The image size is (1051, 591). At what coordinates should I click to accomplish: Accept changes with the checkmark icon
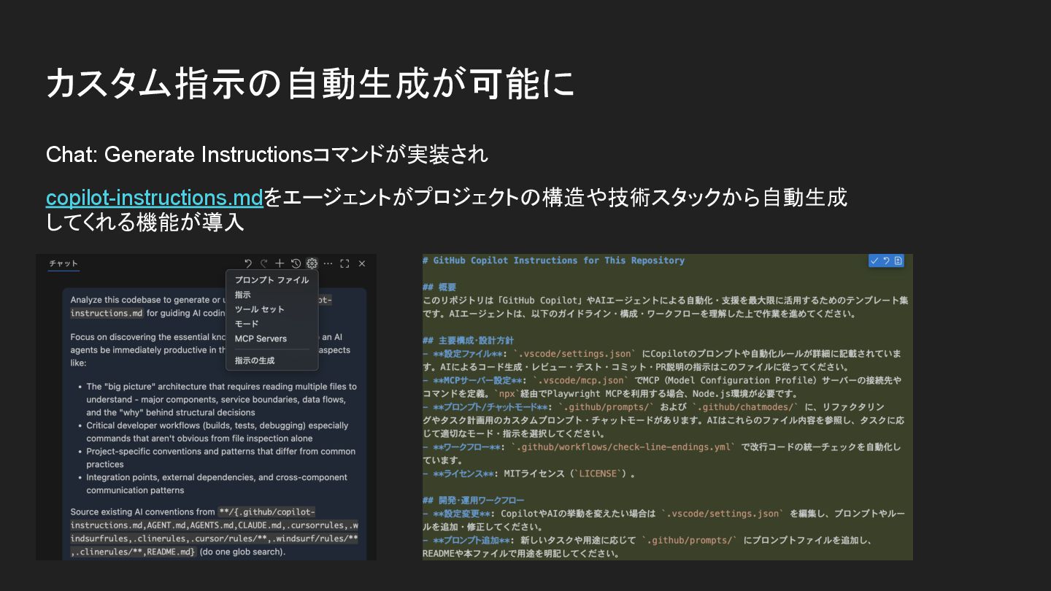(x=874, y=260)
